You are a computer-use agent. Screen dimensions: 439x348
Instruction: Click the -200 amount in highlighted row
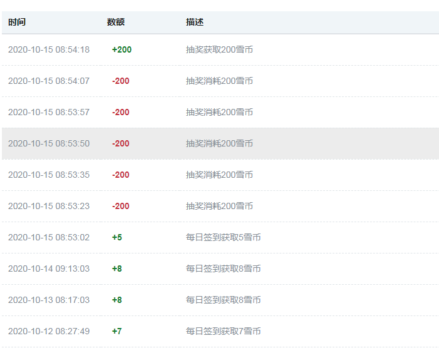coord(121,144)
